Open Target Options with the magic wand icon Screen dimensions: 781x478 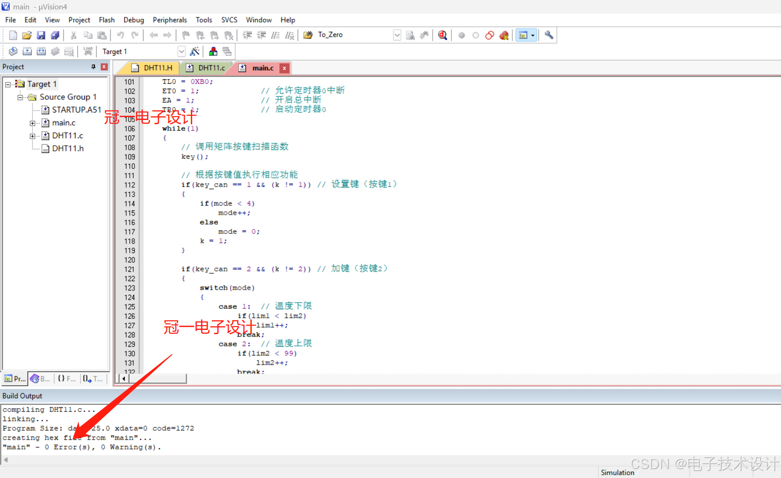click(x=195, y=52)
